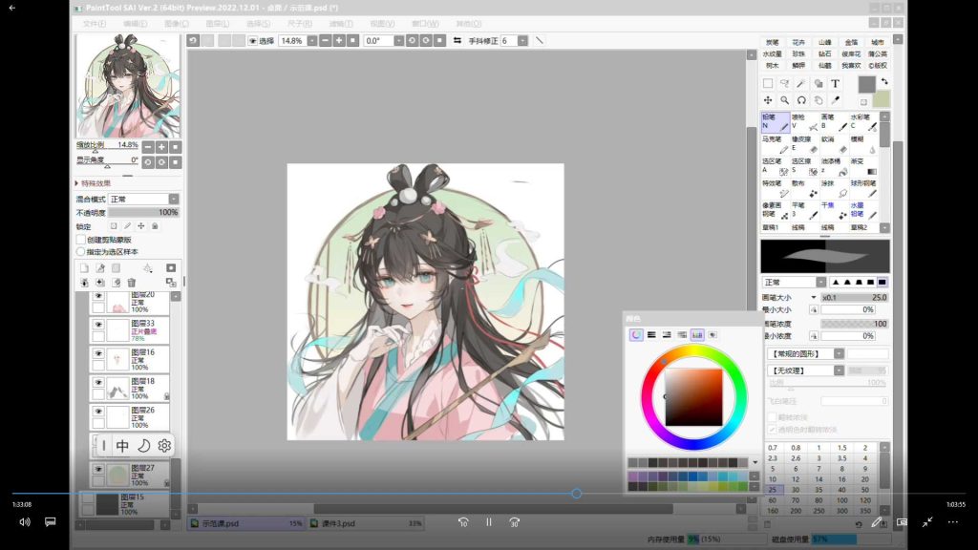The image size is (978, 550).
Task: Open the 手抖修正 stabilizer dropdown
Action: (x=522, y=40)
